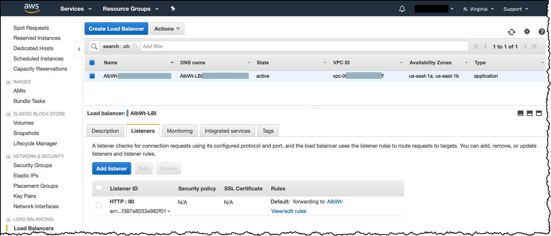551x236 pixels.
Task: Open Security Groups in sidebar
Action: (x=32, y=166)
